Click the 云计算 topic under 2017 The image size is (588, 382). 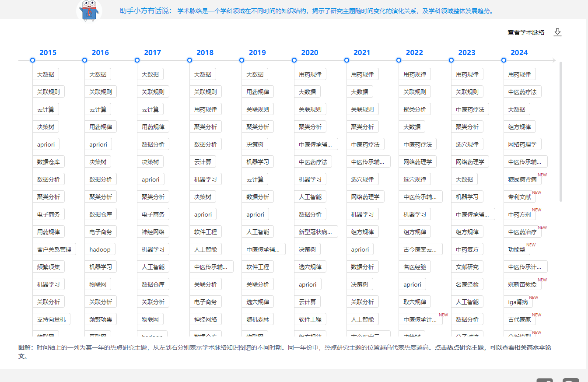[x=150, y=109]
